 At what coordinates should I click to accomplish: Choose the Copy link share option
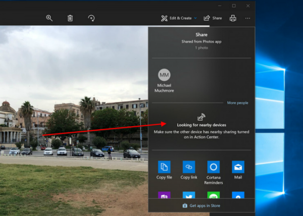pos(189,170)
